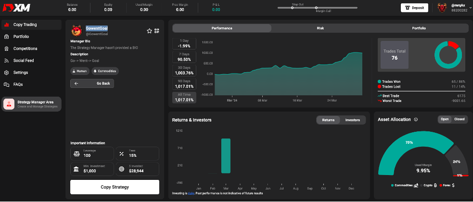Click the Leverage scales icon

click(x=77, y=154)
